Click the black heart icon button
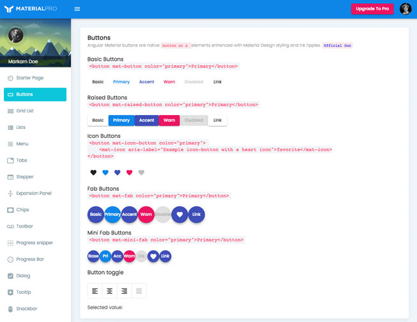Screen dimensions: 417x322 tap(93, 172)
